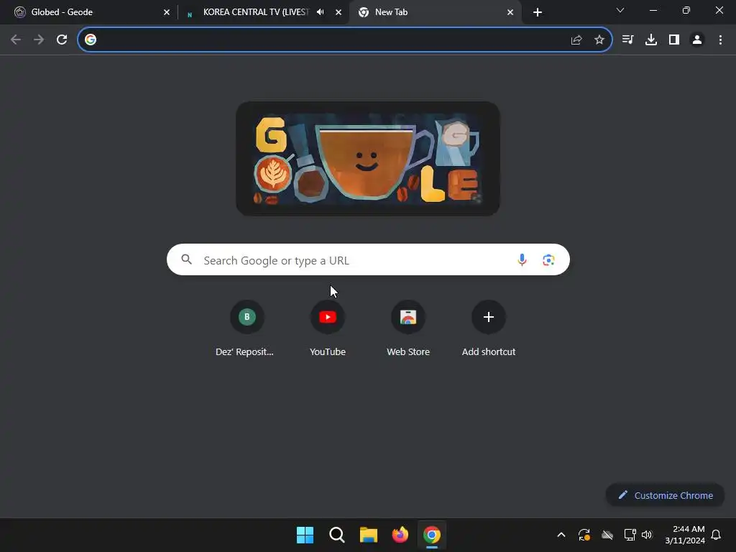736x552 pixels.
Task: Close the New Tab tab
Action: click(x=510, y=12)
